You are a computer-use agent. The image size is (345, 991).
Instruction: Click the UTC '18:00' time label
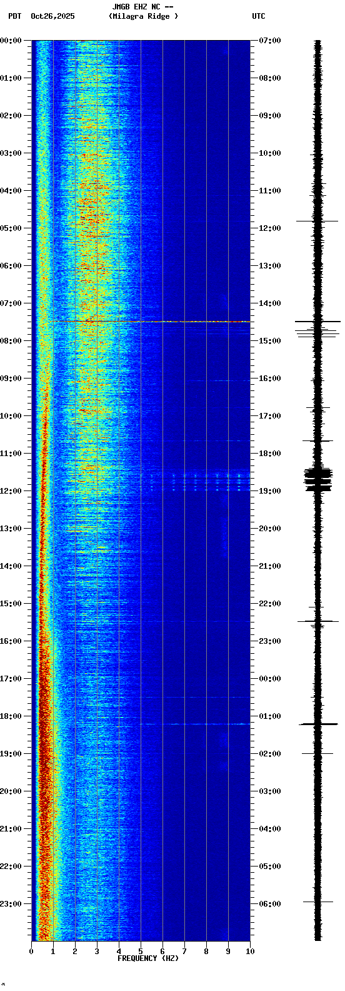pos(270,454)
